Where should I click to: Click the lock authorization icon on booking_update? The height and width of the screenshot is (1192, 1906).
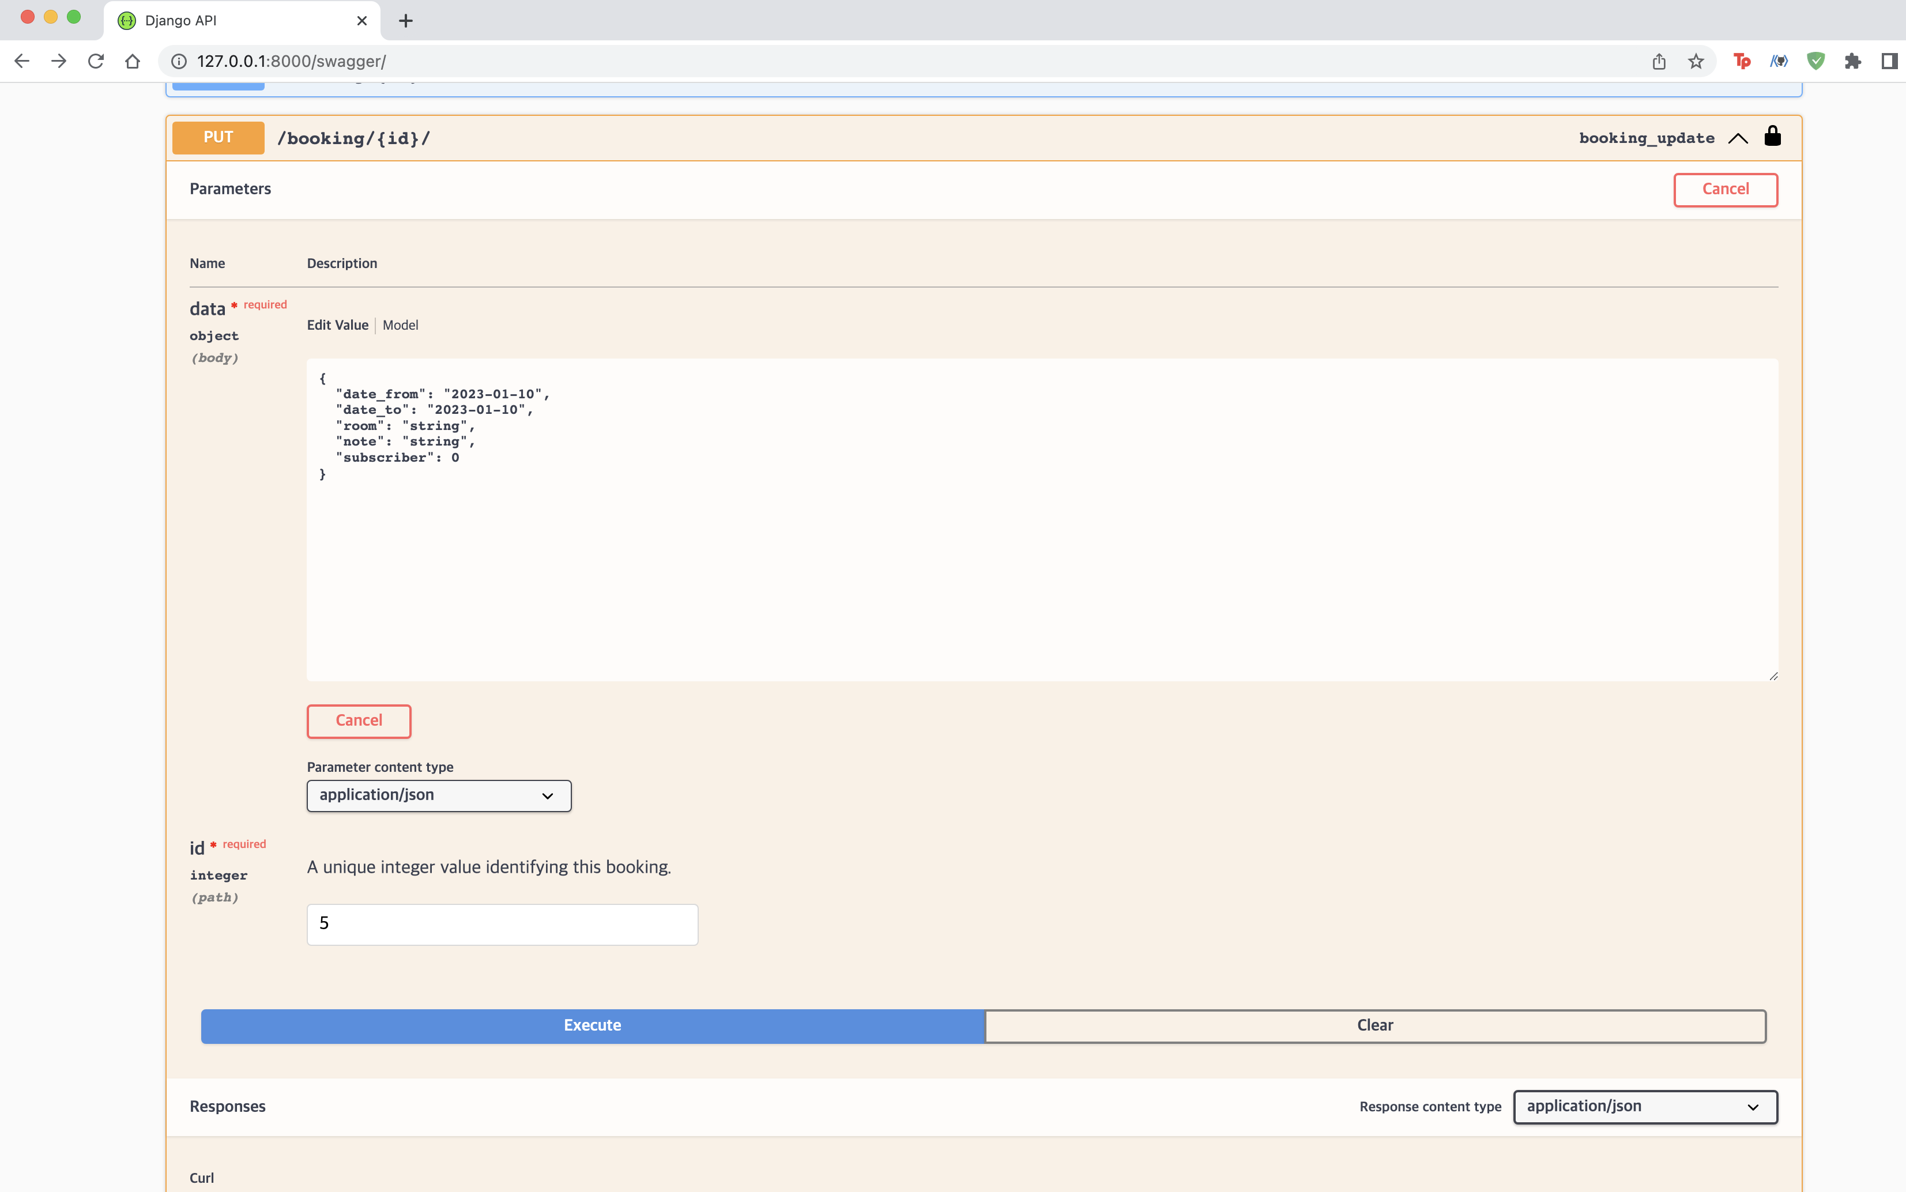point(1772,137)
